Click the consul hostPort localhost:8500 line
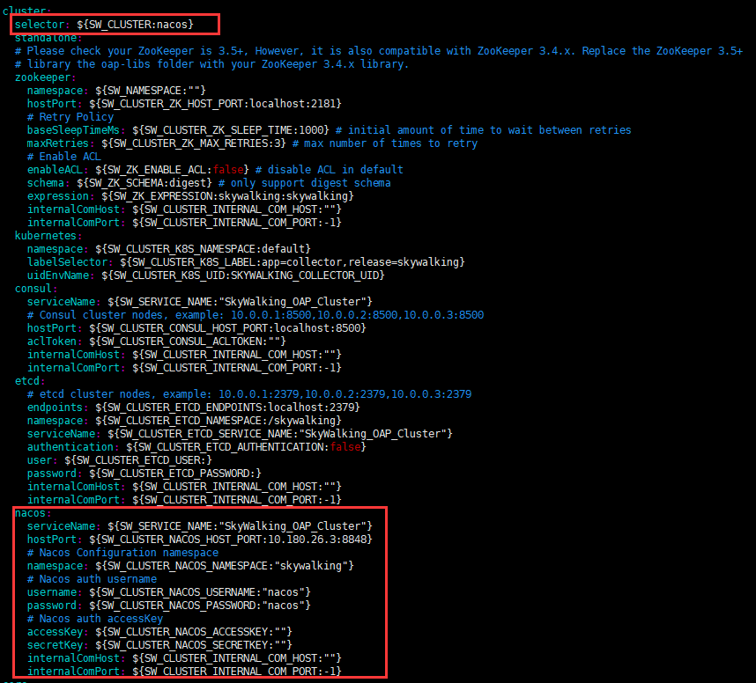 tap(196, 328)
